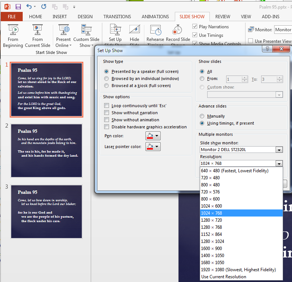Image resolution: width=292 pixels, height=282 pixels.
Task: Expand the Custom show dropdown
Action: pyautogui.click(x=279, y=95)
